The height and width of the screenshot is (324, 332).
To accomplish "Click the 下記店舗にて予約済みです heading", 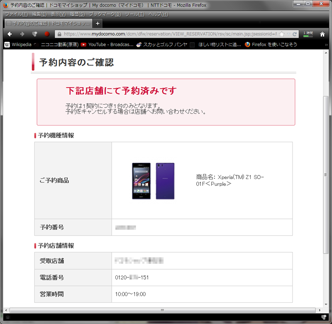I will click(121, 91).
